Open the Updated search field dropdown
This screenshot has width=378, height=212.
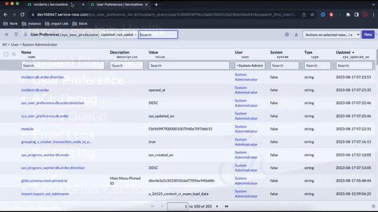pyautogui.click(x=118, y=35)
